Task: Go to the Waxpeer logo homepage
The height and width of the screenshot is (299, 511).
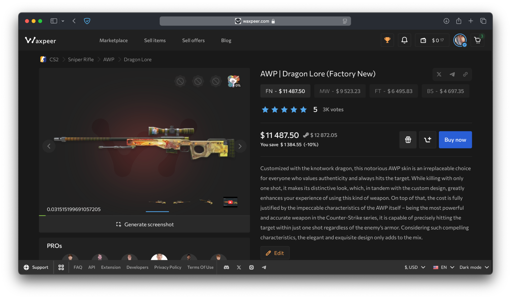Action: (40, 40)
